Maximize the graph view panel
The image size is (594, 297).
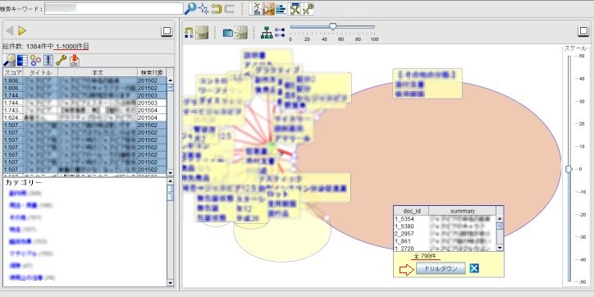(x=584, y=31)
